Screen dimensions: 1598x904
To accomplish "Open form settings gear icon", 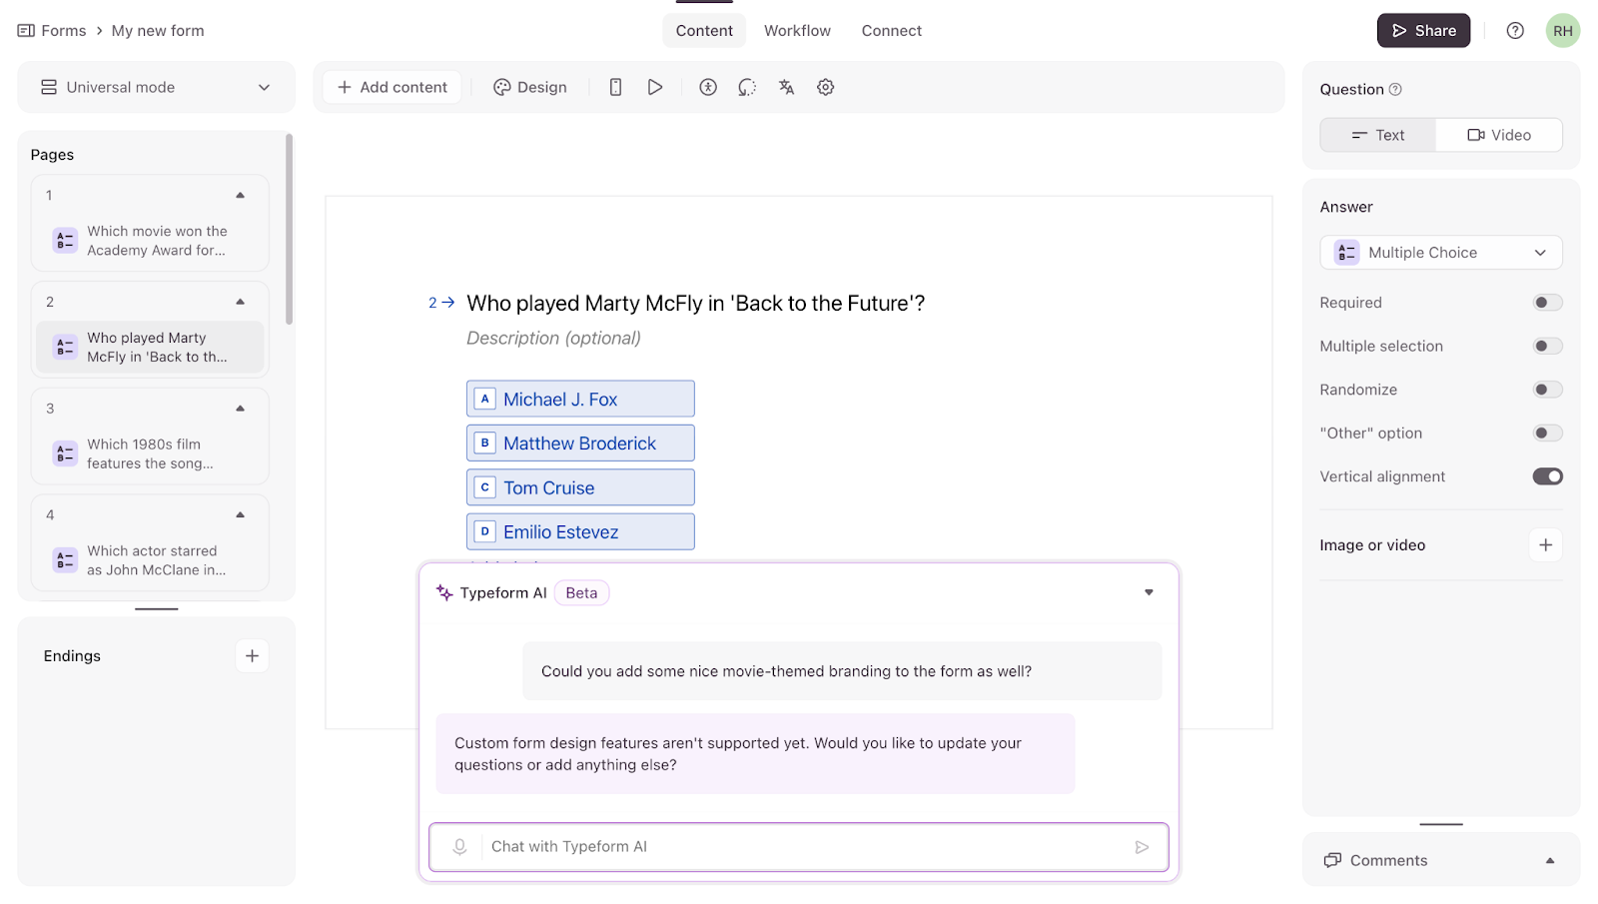I will point(826,87).
